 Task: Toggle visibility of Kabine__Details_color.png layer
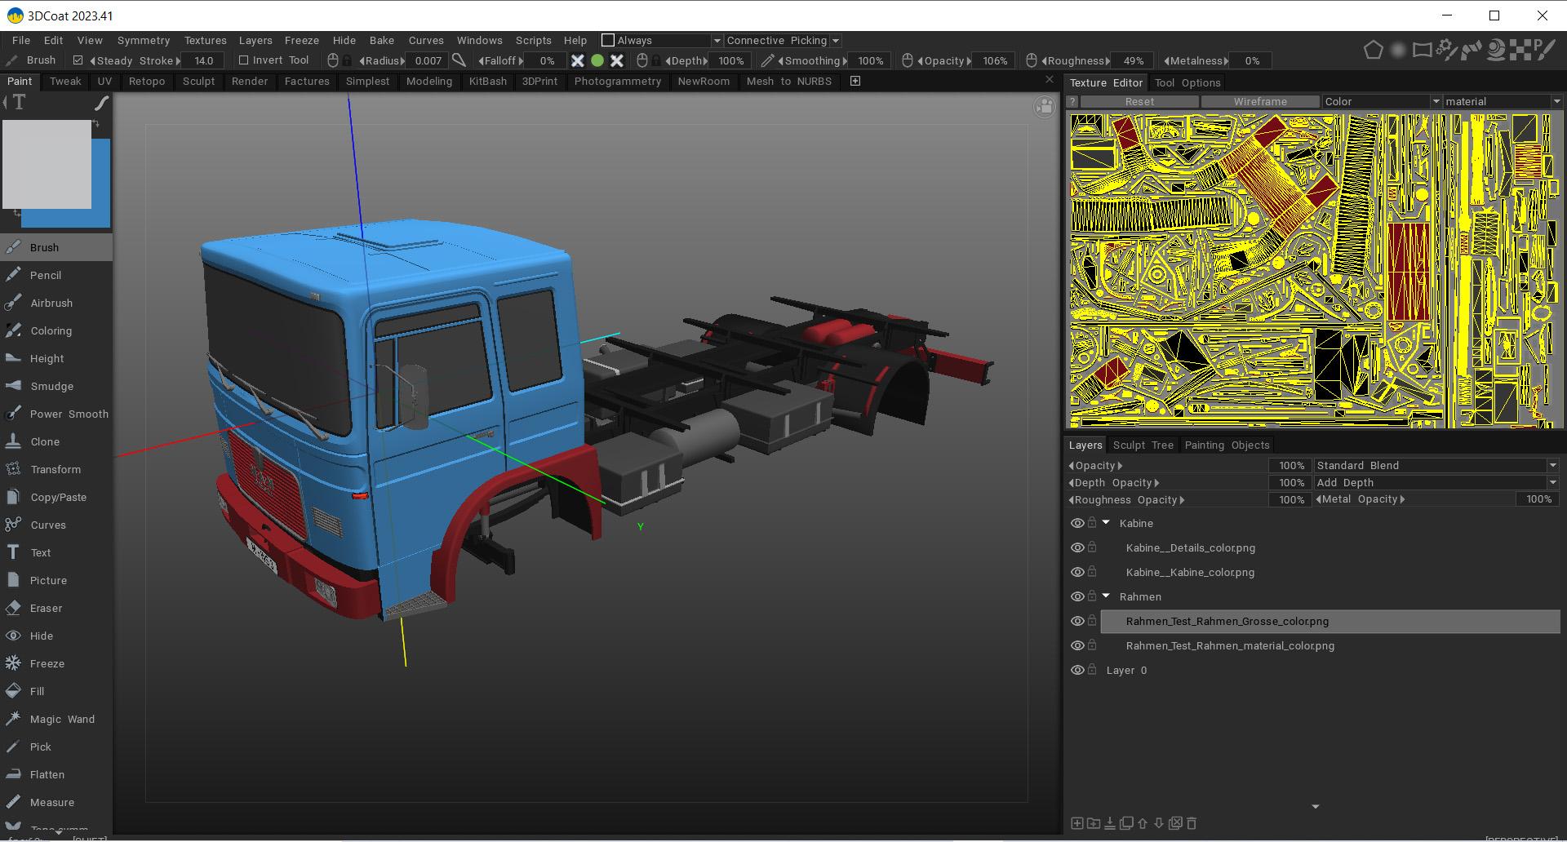[x=1077, y=547]
